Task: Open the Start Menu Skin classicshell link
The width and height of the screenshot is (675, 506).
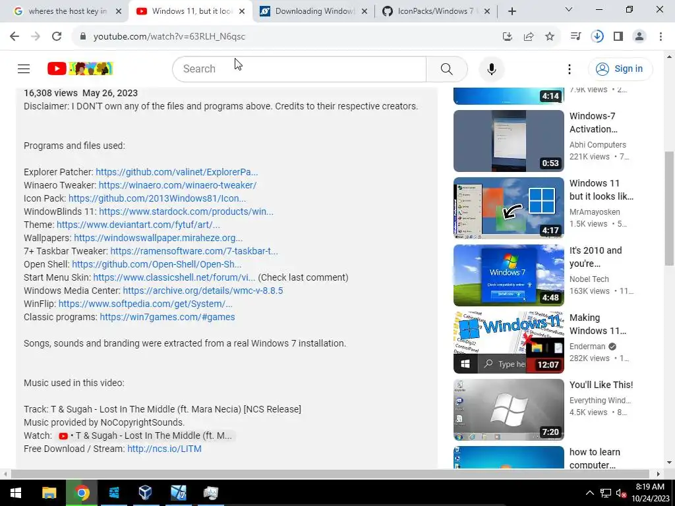Action: coord(174,277)
